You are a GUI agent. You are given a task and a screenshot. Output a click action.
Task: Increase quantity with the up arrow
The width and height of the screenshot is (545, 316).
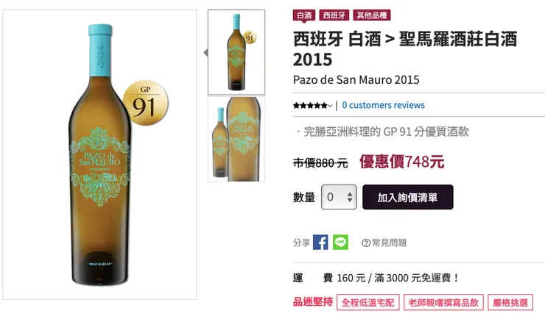click(350, 194)
